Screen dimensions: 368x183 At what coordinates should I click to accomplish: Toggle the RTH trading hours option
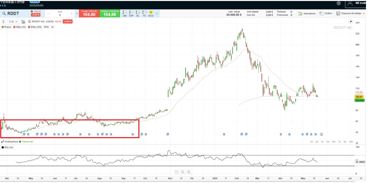[46, 27]
